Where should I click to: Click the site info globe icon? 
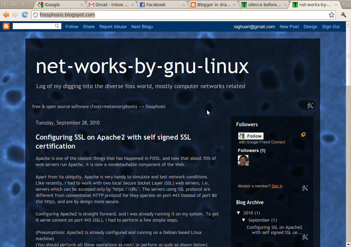pos(35,15)
